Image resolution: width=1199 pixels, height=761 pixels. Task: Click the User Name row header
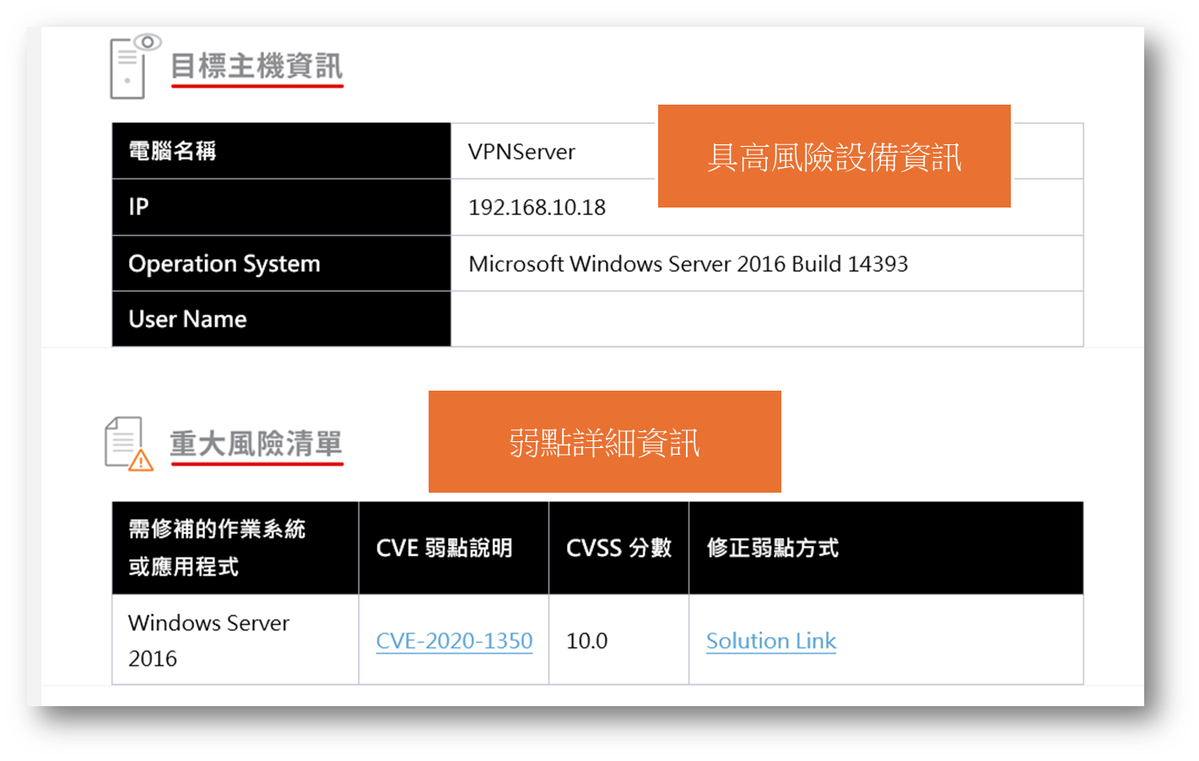[187, 319]
